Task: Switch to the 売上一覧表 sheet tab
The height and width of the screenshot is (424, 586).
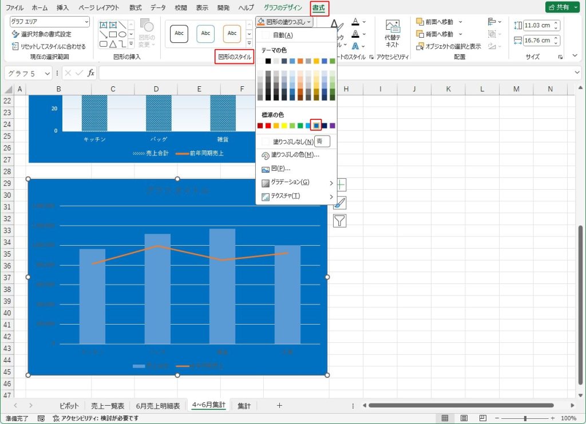Action: pyautogui.click(x=108, y=406)
